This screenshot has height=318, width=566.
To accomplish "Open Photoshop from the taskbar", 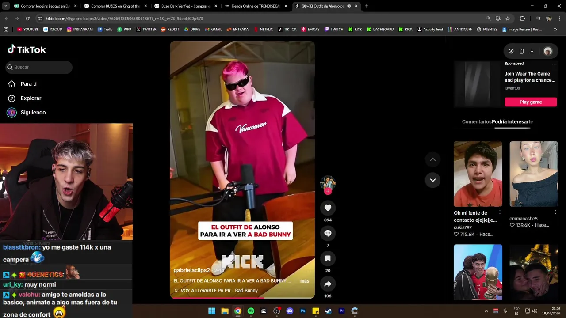I will [x=302, y=311].
